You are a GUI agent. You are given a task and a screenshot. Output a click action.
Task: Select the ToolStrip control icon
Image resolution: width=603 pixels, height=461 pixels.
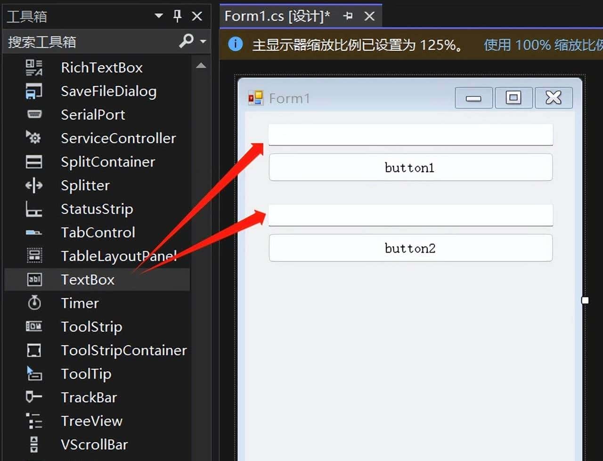[x=34, y=326]
